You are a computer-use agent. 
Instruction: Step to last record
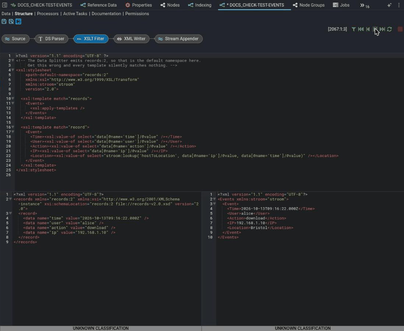382,29
